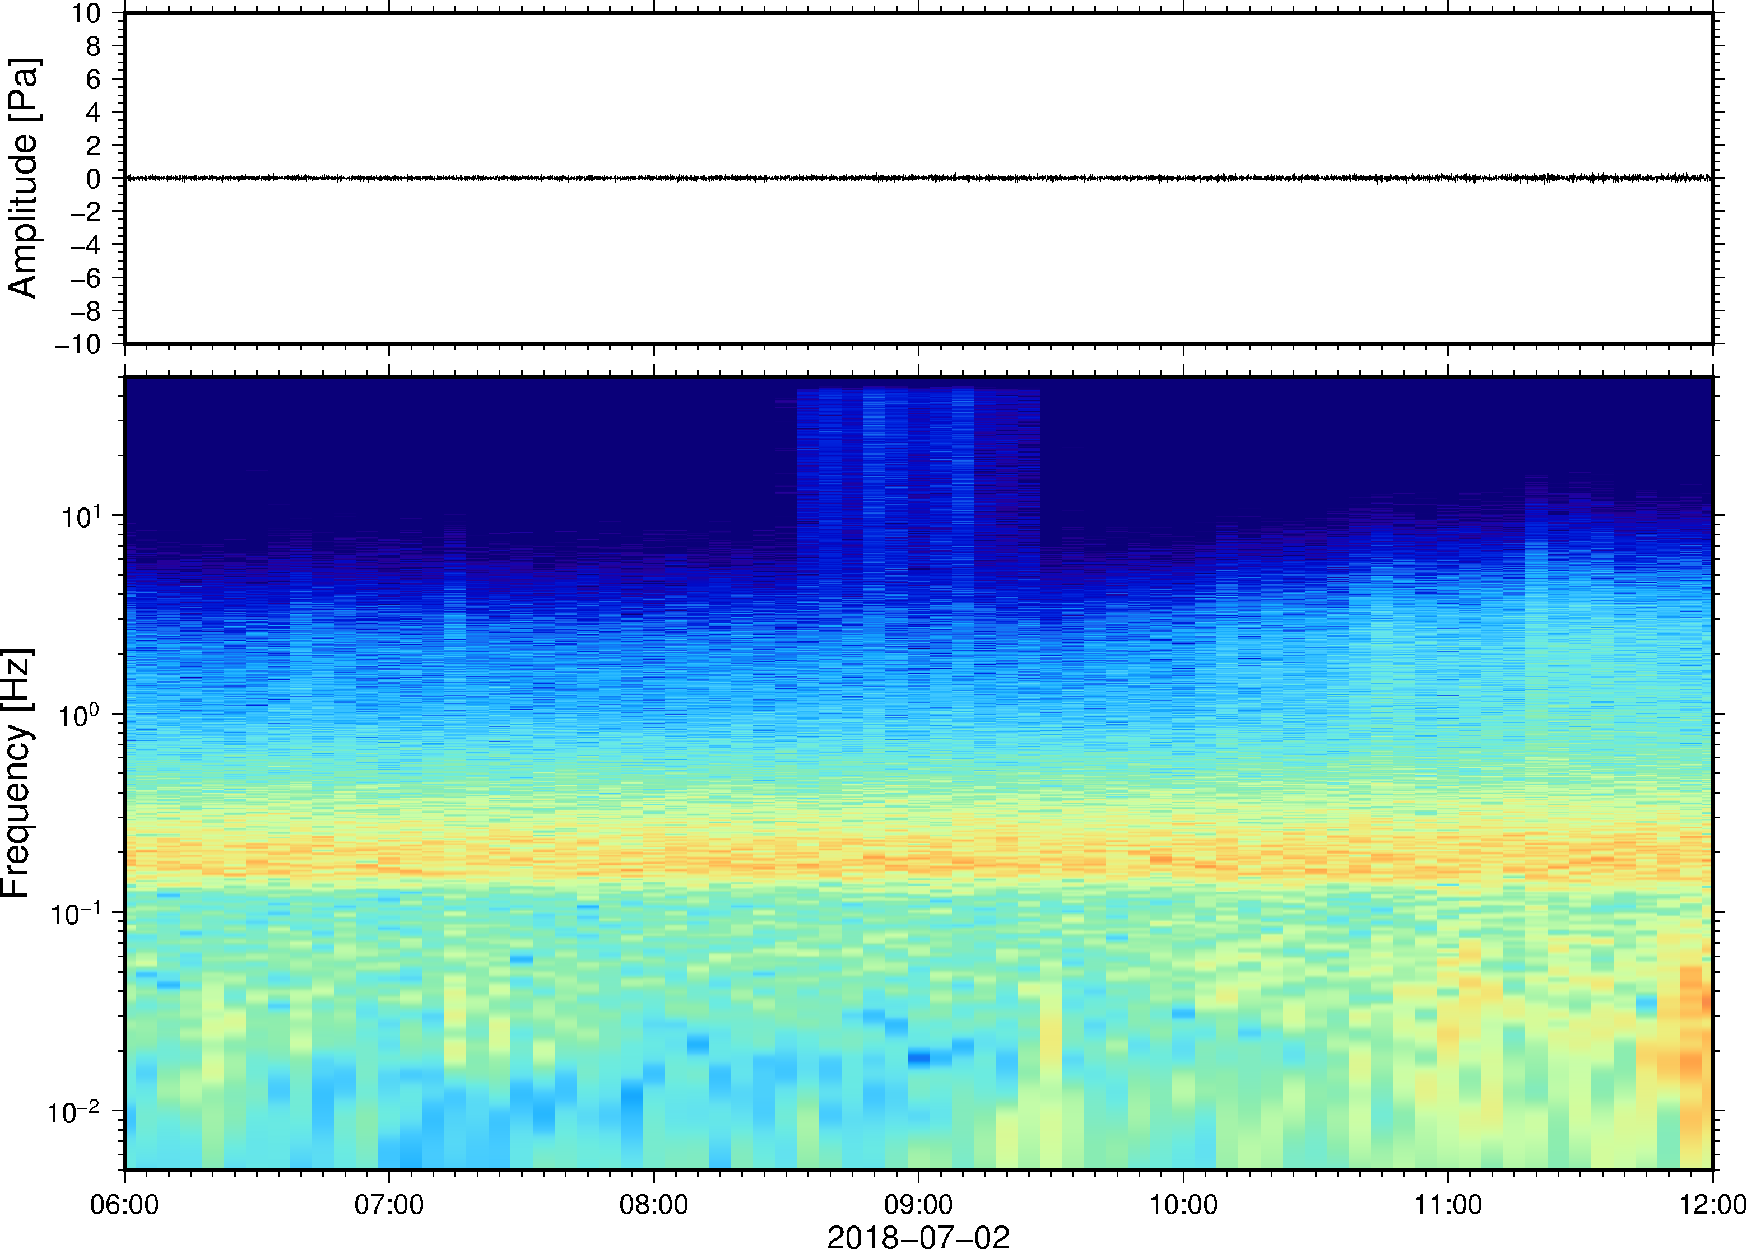Click the '08:00' time tick label
Image resolution: width=1747 pixels, height=1249 pixels.
point(654,1204)
